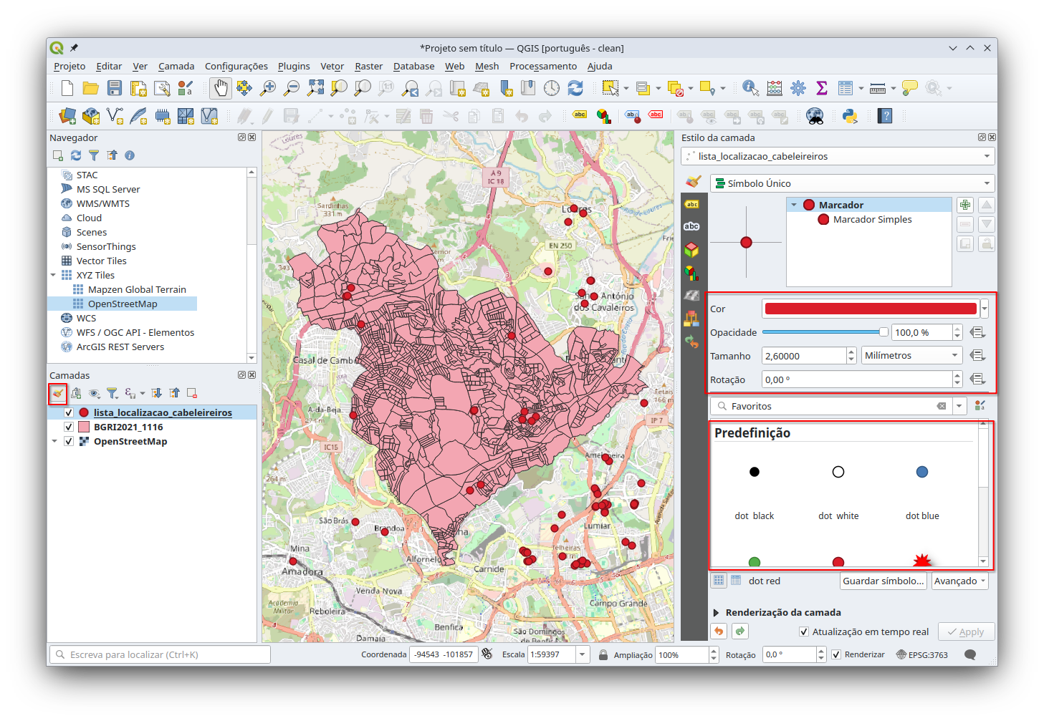This screenshot has height=721, width=1044.
Task: Refresh the map canvas
Action: click(575, 88)
